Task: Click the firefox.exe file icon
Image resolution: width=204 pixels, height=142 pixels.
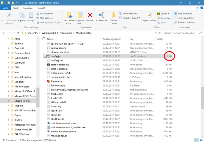Action: [48, 81]
